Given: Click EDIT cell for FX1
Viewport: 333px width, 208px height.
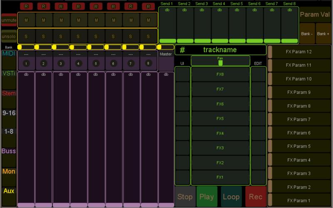Looking at the screenshot, I should tap(258, 177).
